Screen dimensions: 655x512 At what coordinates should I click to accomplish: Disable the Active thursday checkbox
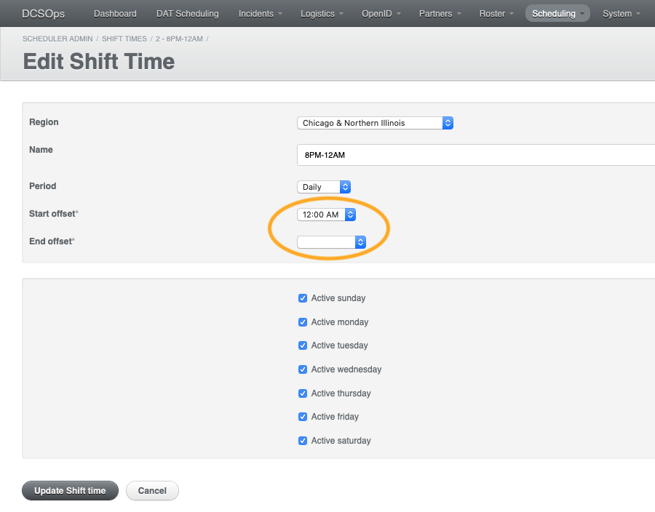click(303, 393)
